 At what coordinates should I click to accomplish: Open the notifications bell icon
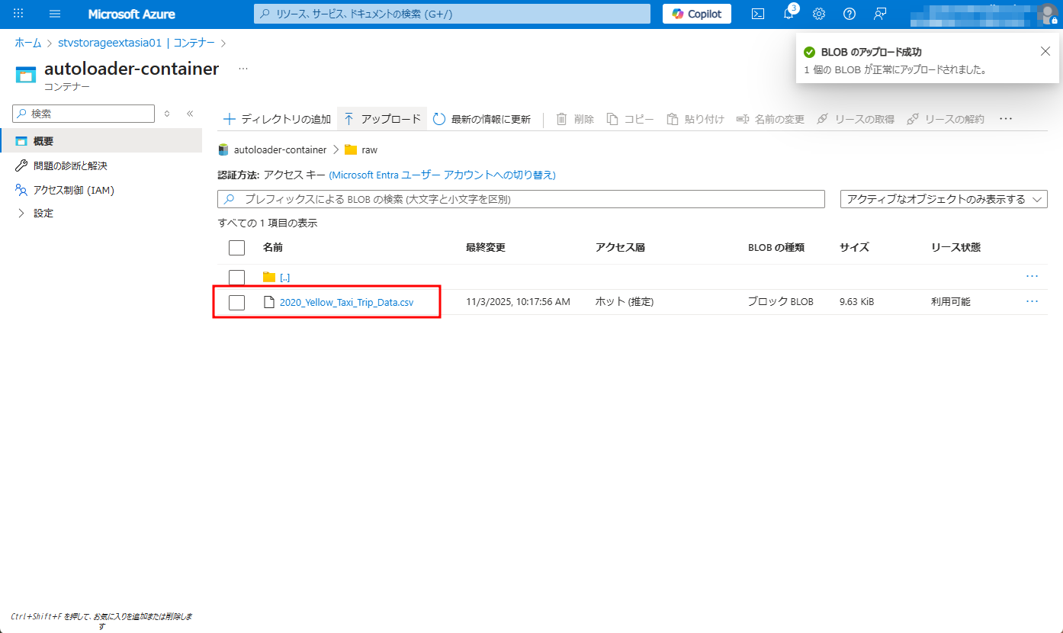tap(788, 14)
